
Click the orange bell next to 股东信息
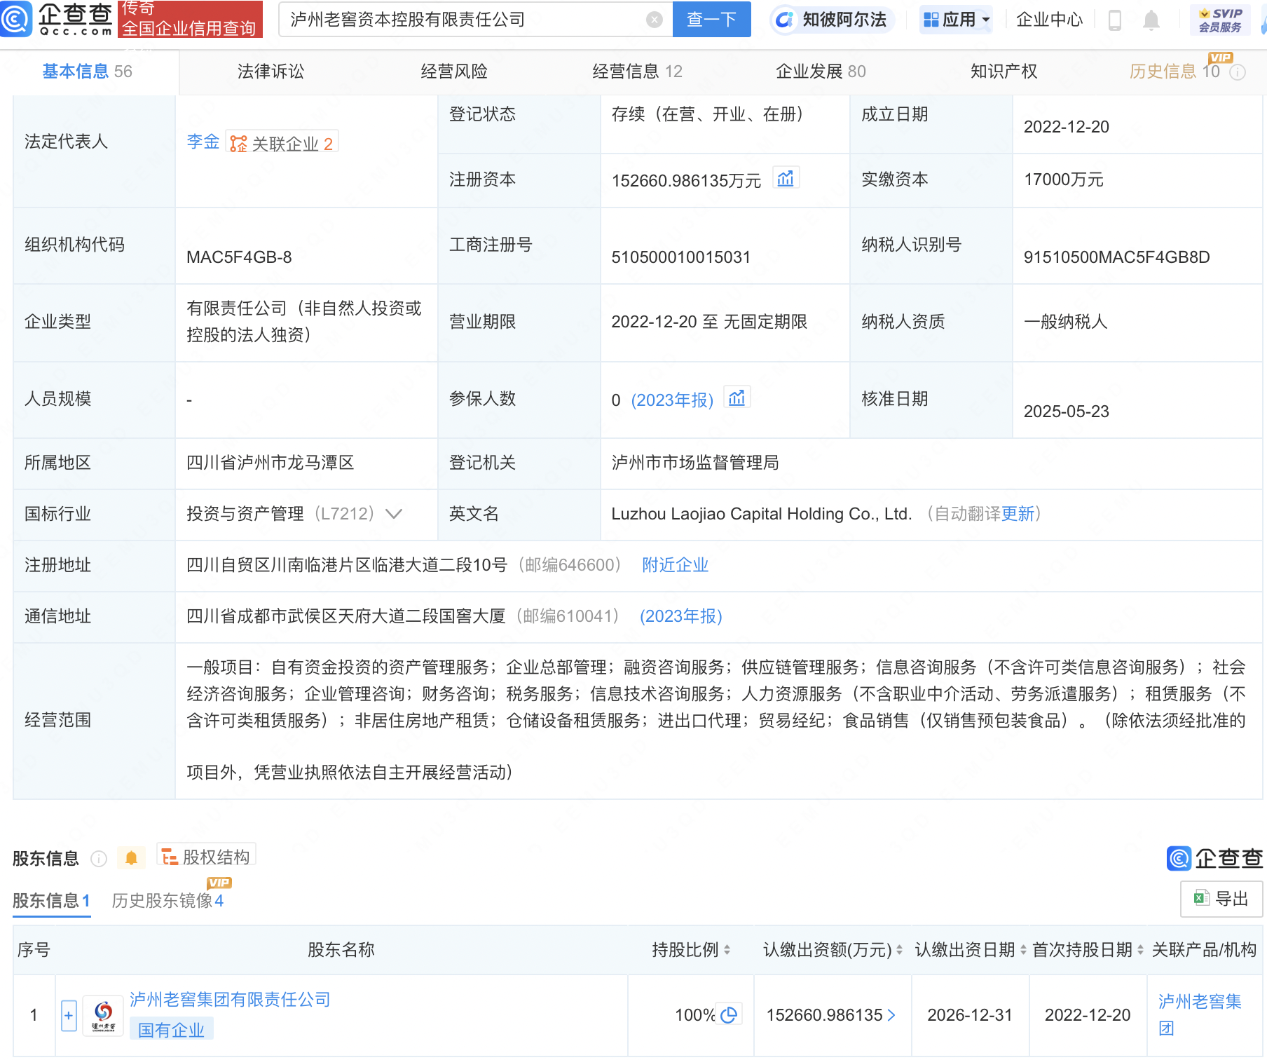[131, 858]
